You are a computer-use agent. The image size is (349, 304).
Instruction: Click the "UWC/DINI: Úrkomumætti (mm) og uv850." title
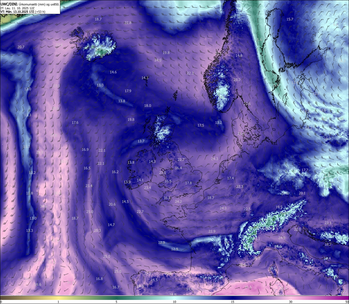[30, 4]
